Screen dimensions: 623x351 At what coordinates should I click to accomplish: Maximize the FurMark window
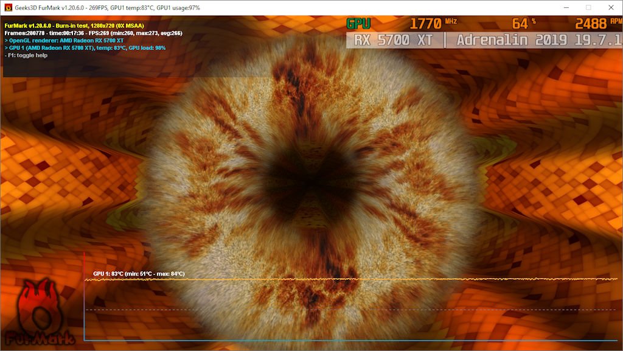click(588, 7)
